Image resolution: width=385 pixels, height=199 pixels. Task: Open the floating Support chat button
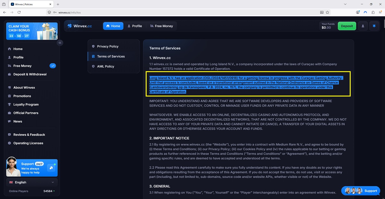(x=361, y=191)
